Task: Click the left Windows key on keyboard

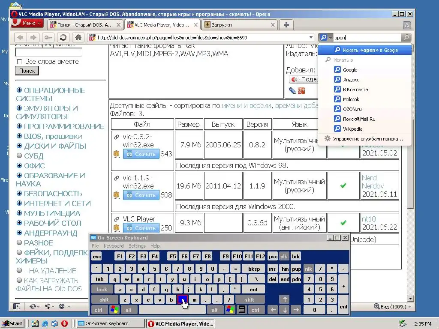Action: [x=115, y=310]
